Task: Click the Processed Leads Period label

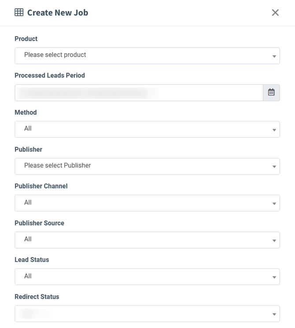Action: point(50,75)
